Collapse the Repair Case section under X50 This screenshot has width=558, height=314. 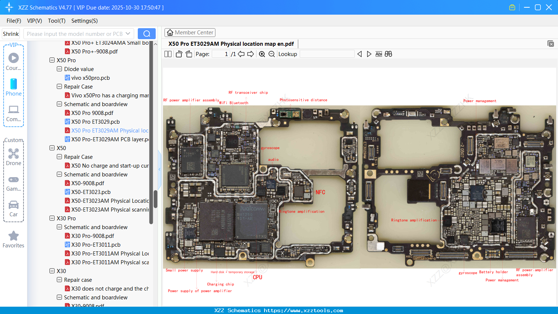(x=59, y=157)
